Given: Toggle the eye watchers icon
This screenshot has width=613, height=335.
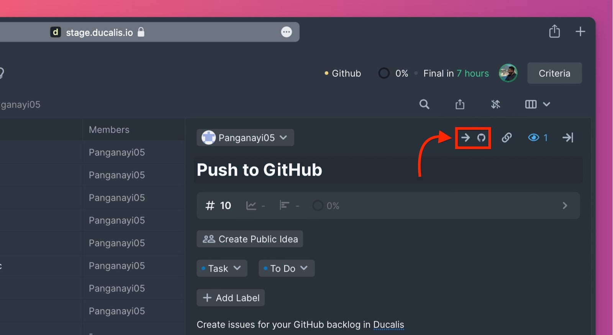Looking at the screenshot, I should pos(534,138).
